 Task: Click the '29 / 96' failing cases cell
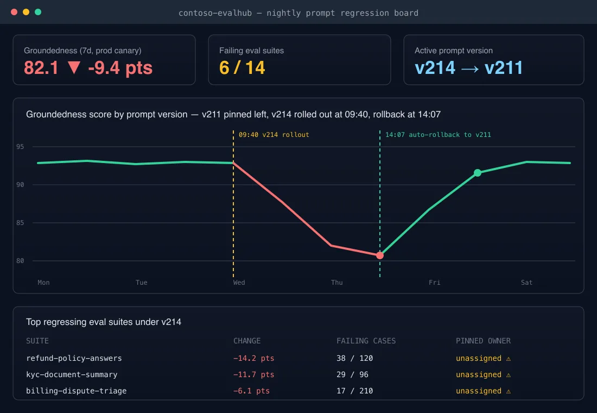point(353,375)
